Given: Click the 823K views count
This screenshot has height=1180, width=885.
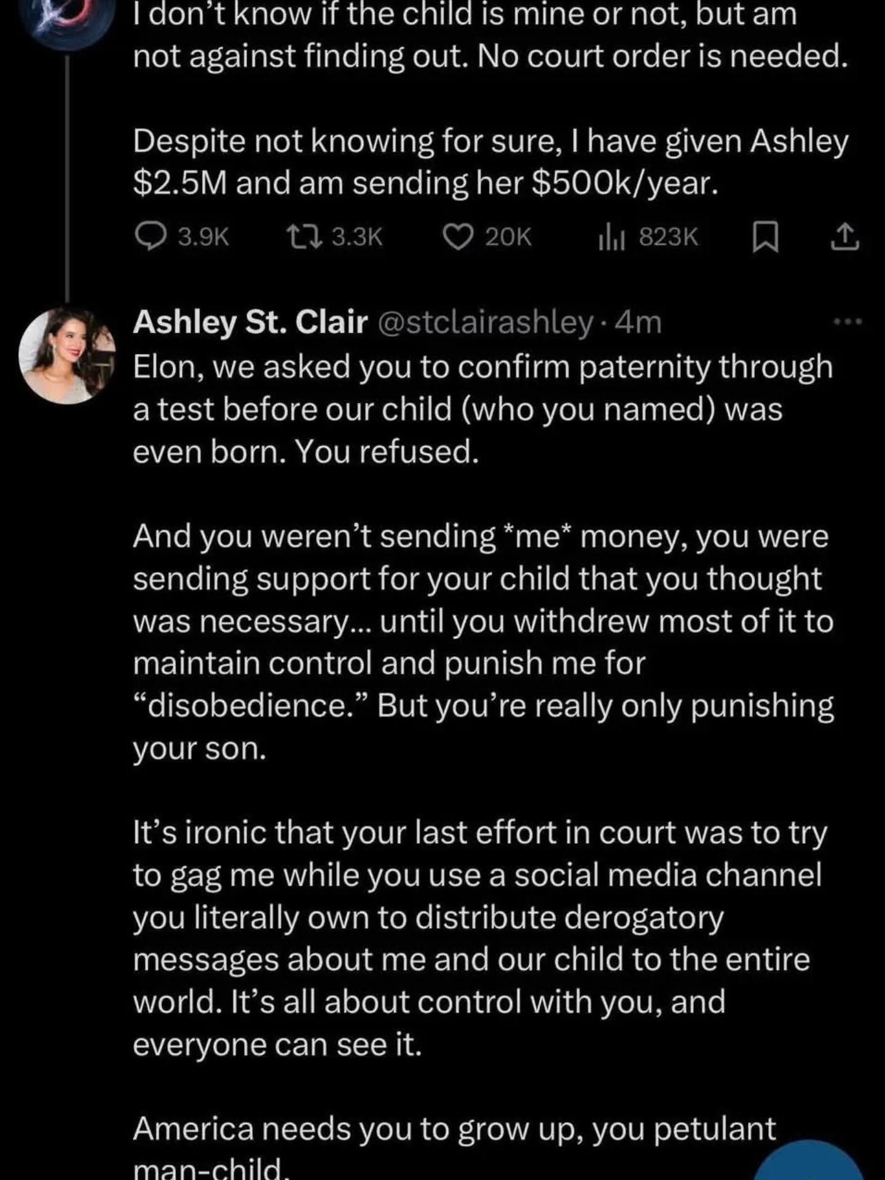Looking at the screenshot, I should click(669, 238).
